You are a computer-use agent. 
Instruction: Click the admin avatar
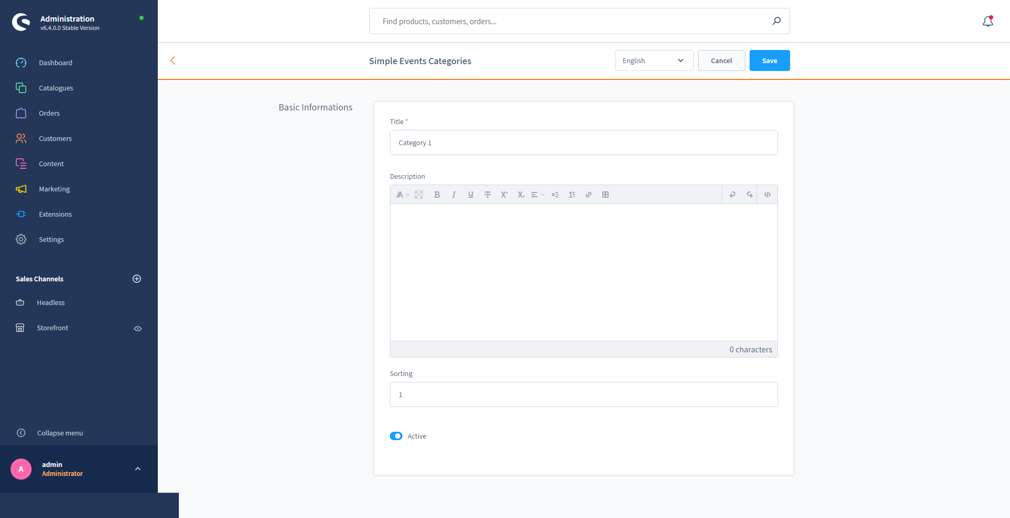(x=21, y=469)
